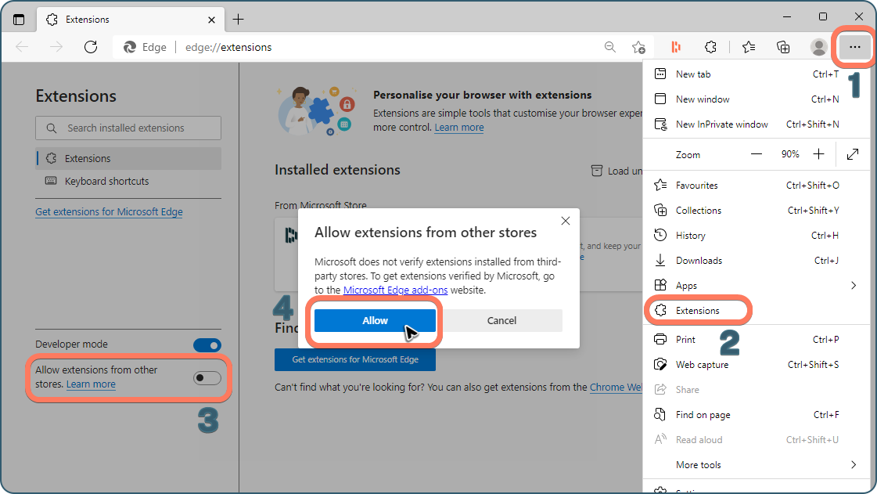Toggle Developer mode switch
Screen dimensions: 877x494
coord(207,345)
